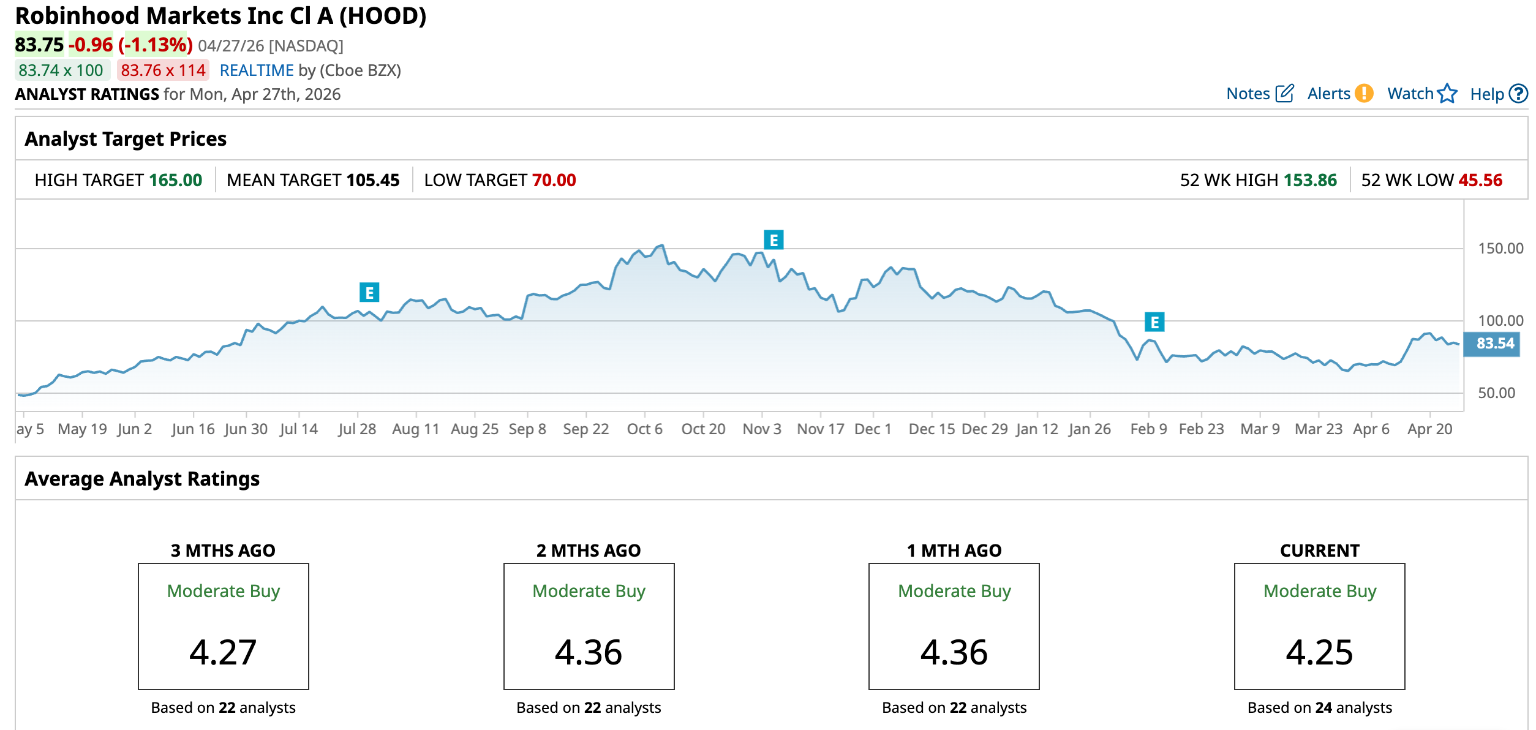Click the red ask price 83.76 x 114
1536x730 pixels.
163,70
